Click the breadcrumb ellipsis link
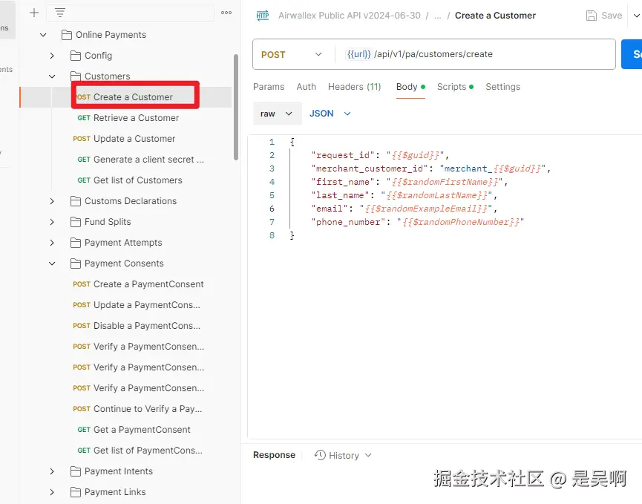642x504 pixels. 438,16
